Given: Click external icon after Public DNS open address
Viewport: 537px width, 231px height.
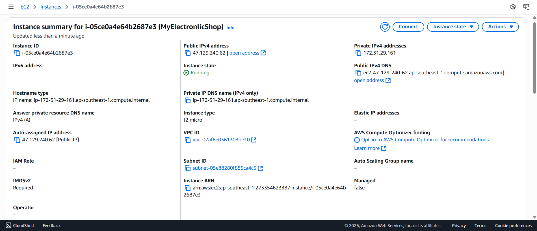Looking at the screenshot, I should point(388,80).
